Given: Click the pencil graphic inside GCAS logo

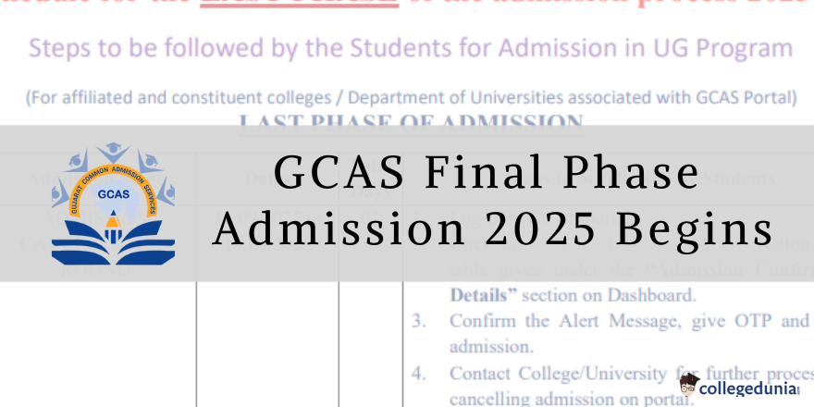Looking at the screenshot, I should click(x=113, y=228).
